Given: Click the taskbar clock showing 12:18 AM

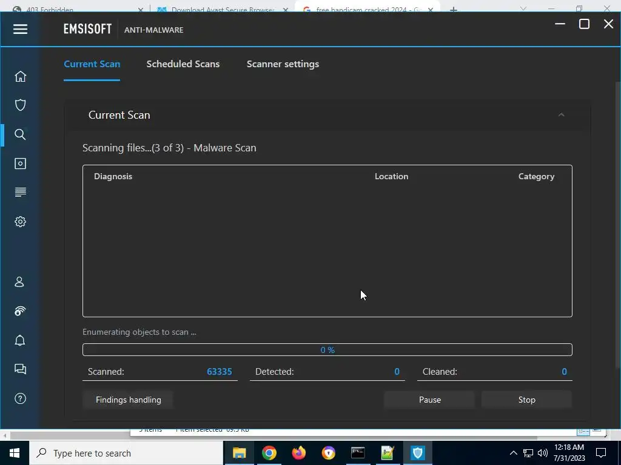Looking at the screenshot, I should [x=569, y=453].
